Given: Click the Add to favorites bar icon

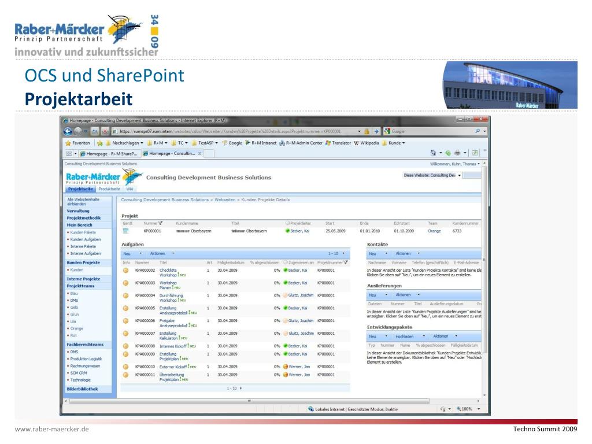Looking at the screenshot, I should coord(99,143).
